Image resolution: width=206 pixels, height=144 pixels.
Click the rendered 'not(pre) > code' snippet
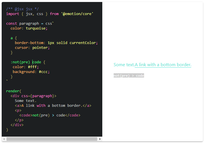click(129, 76)
